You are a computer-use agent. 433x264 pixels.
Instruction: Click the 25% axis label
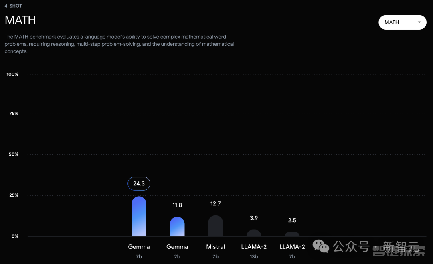click(14, 195)
